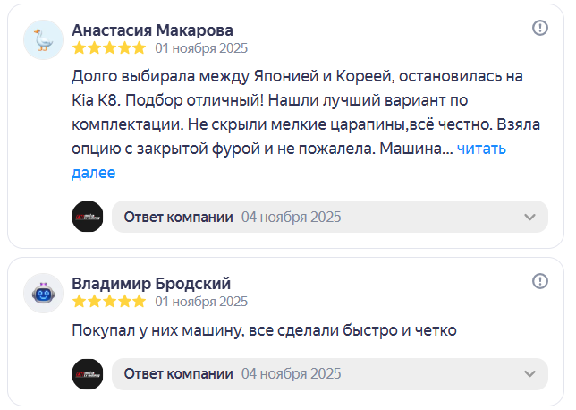
Task: Expand company reply chevron in Владимир's review
Action: [x=529, y=373]
